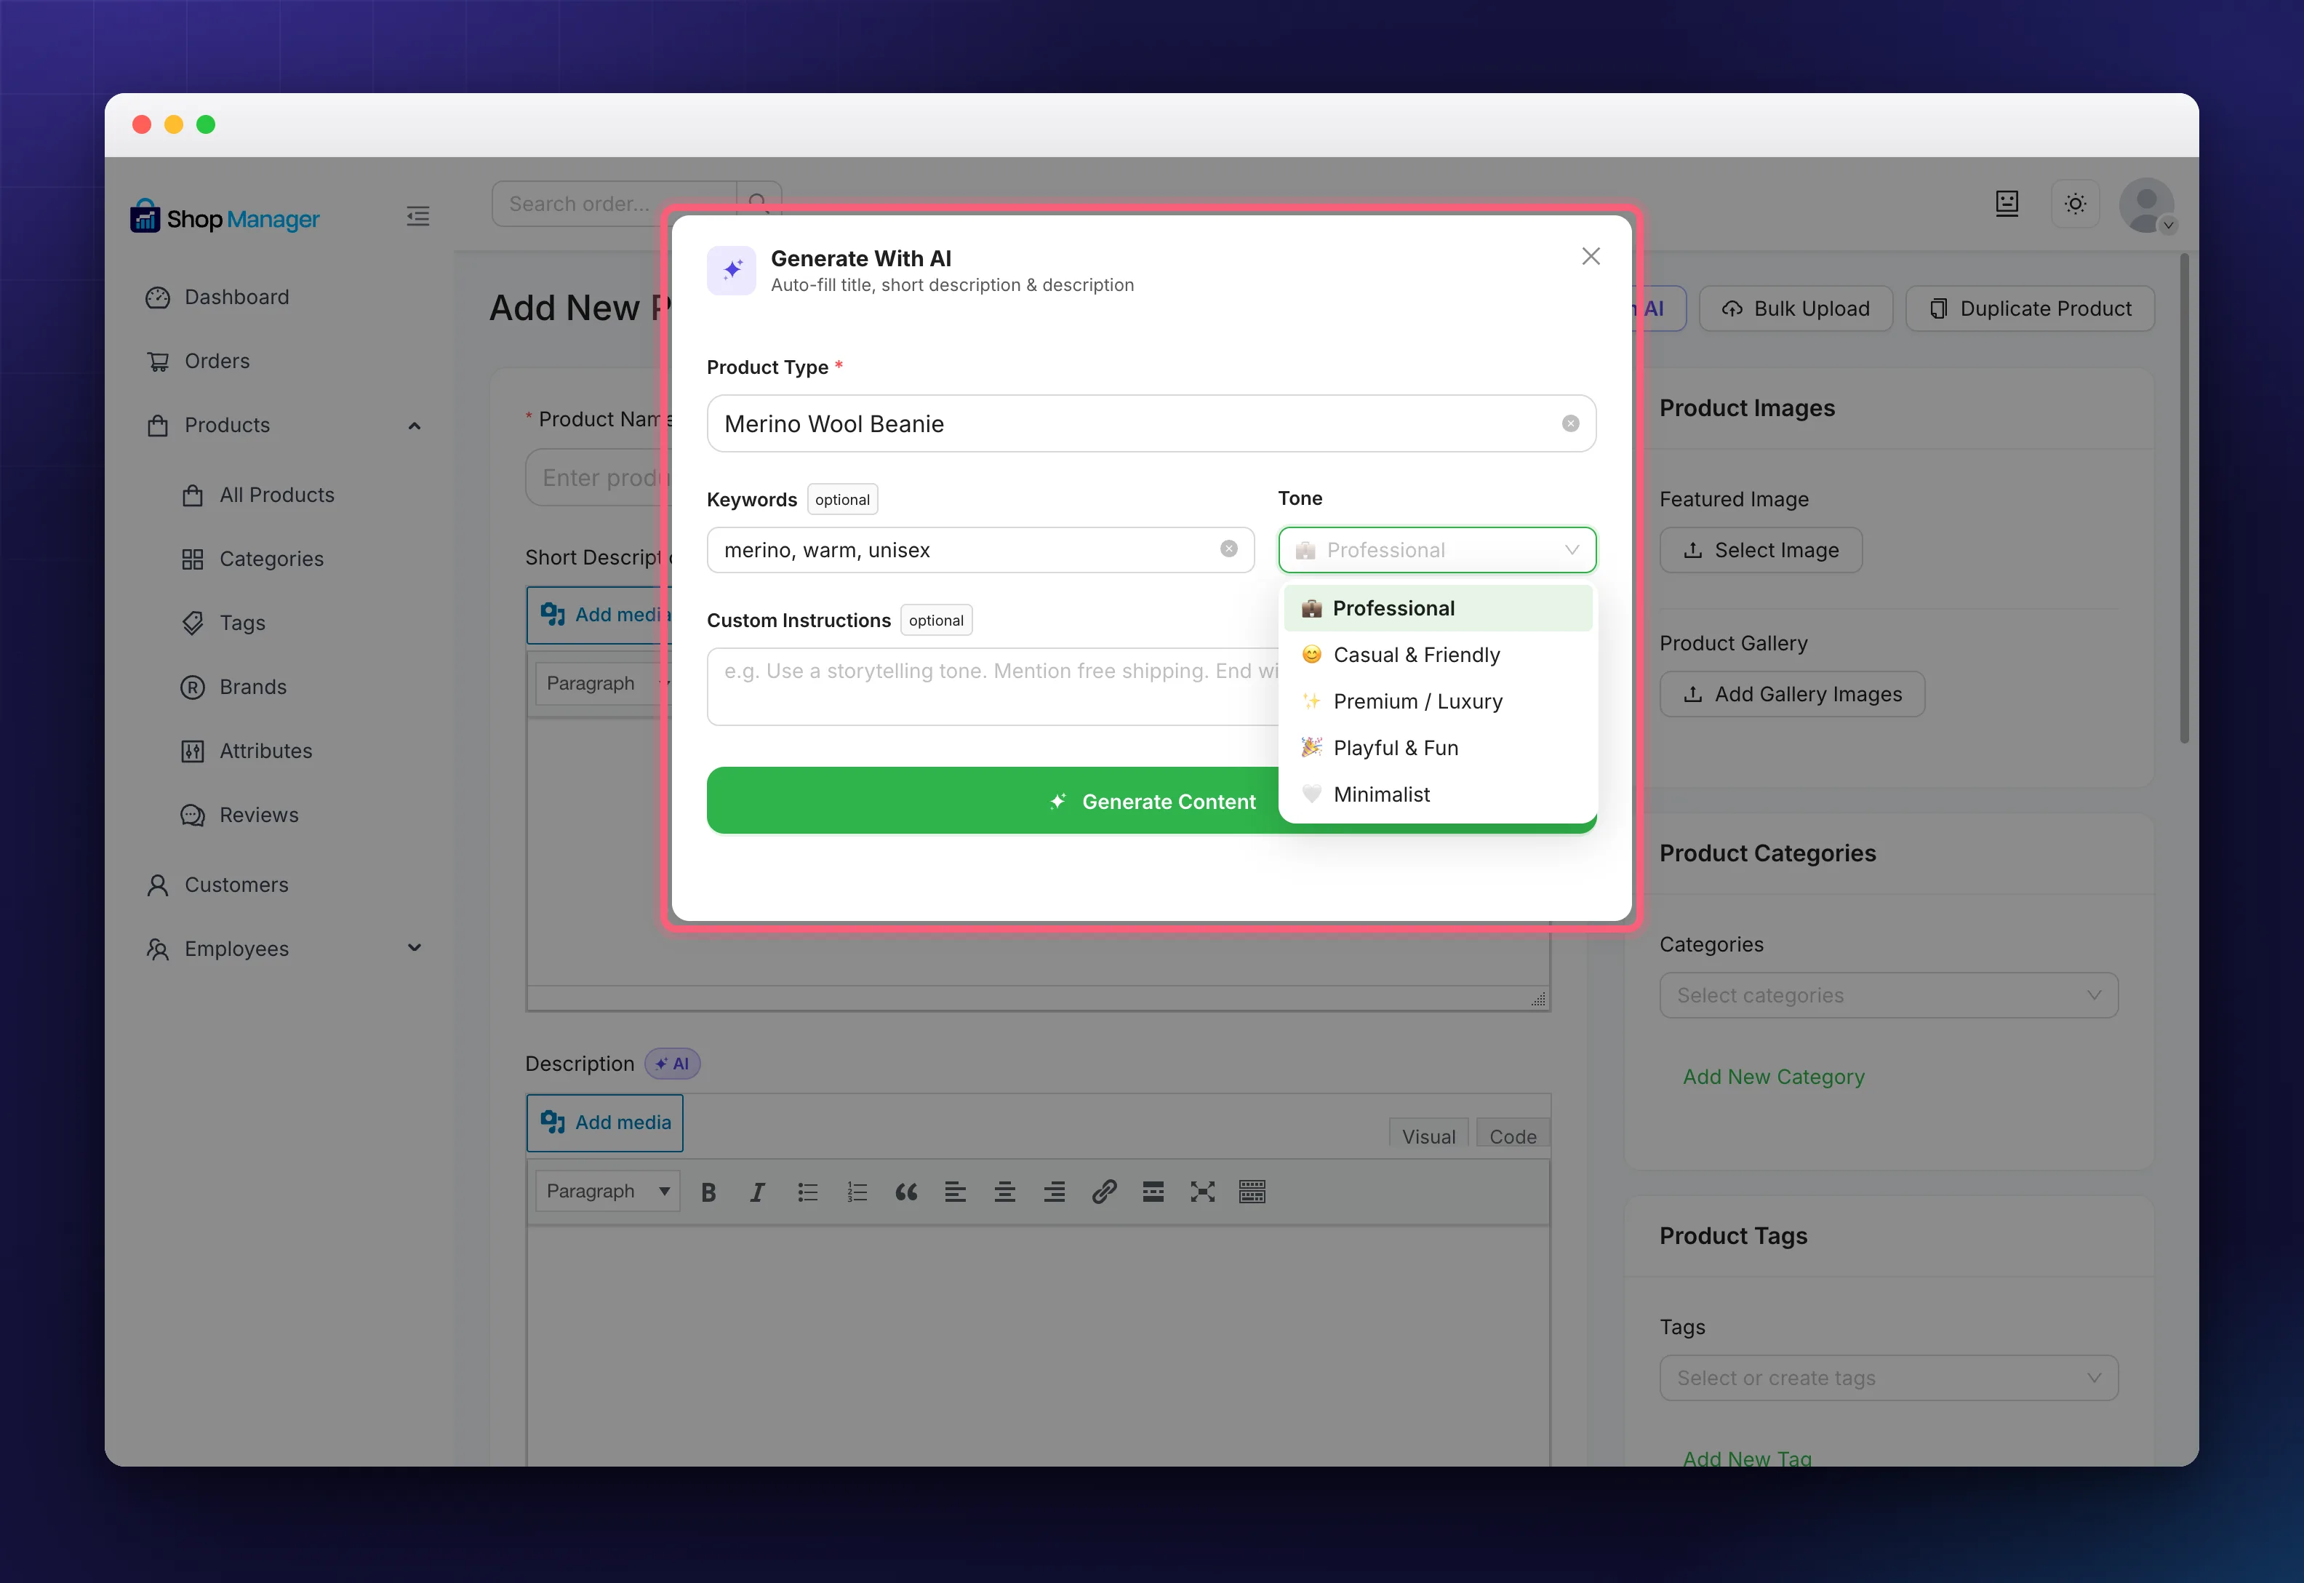Click the Shop Manager logo

tap(225, 218)
